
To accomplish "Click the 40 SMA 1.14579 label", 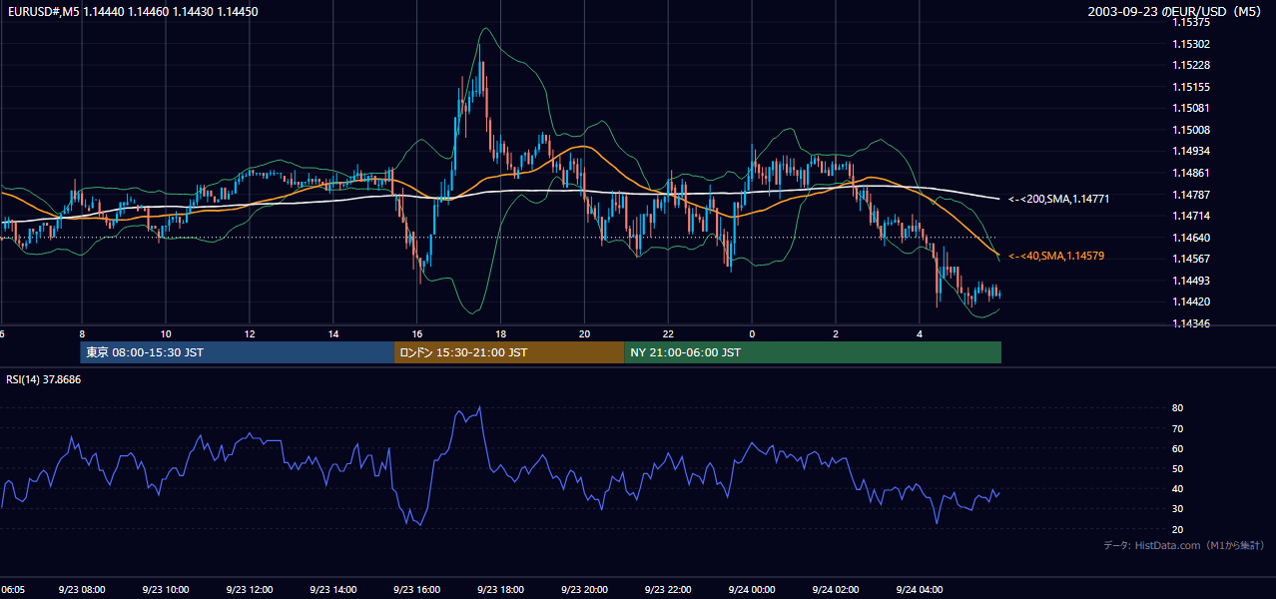I will 1056,257.
